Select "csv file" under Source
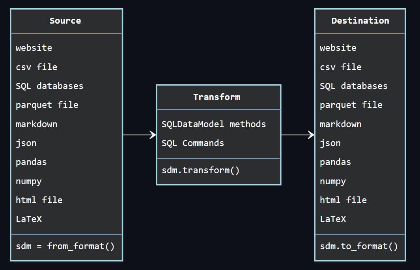The width and height of the screenshot is (420, 270). (36, 67)
